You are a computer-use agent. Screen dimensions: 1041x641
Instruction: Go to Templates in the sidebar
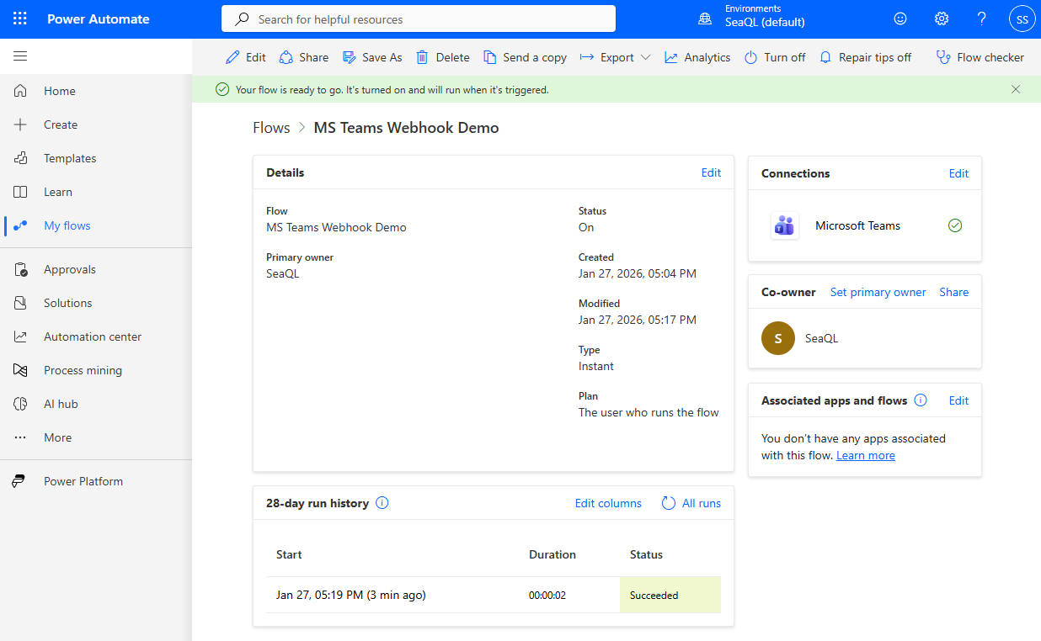click(70, 158)
